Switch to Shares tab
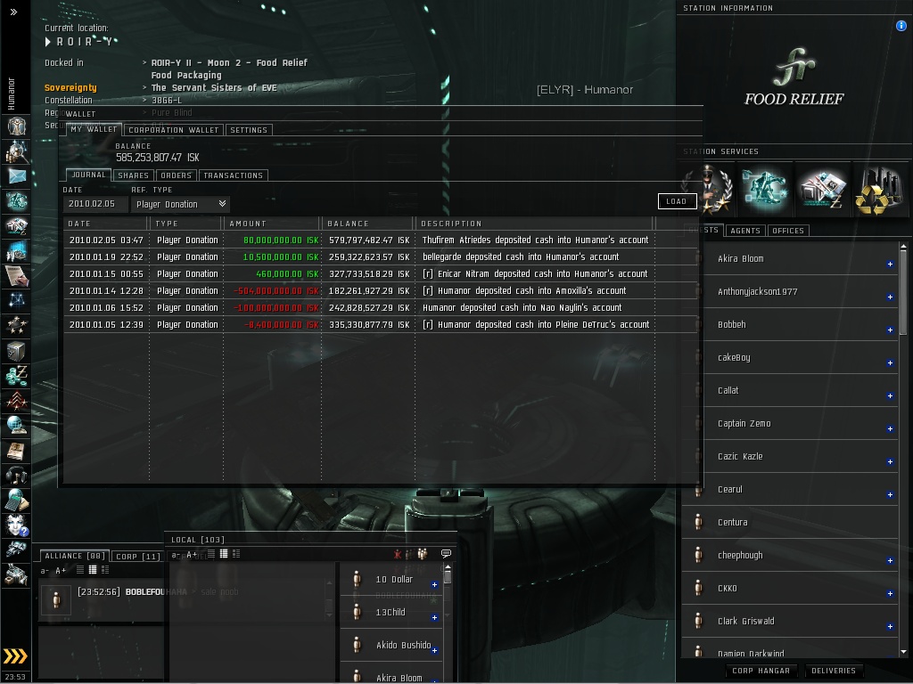 click(134, 175)
